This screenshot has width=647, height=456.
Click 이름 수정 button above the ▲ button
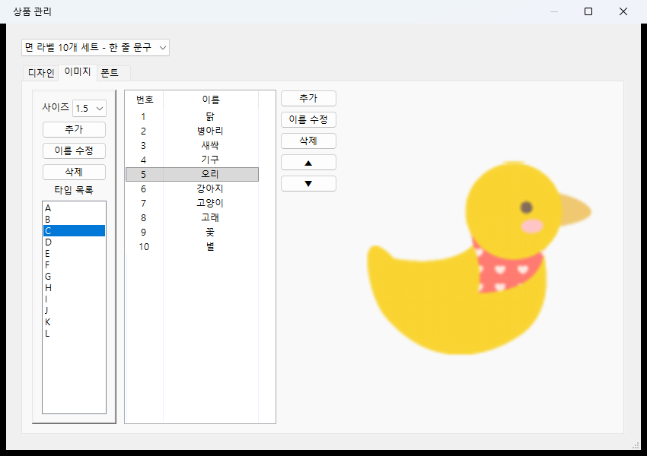(308, 120)
